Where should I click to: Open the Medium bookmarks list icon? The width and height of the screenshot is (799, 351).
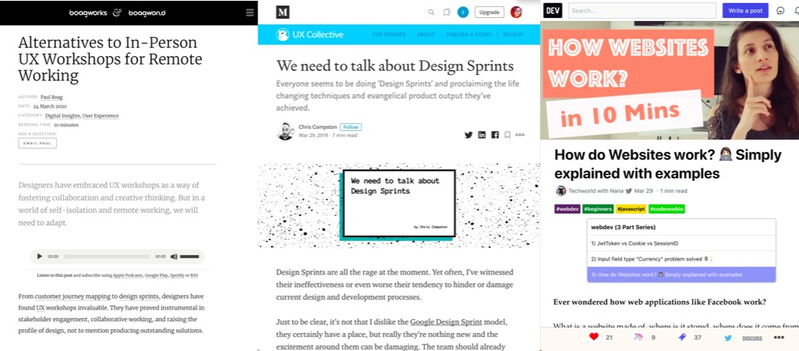pyautogui.click(x=446, y=12)
